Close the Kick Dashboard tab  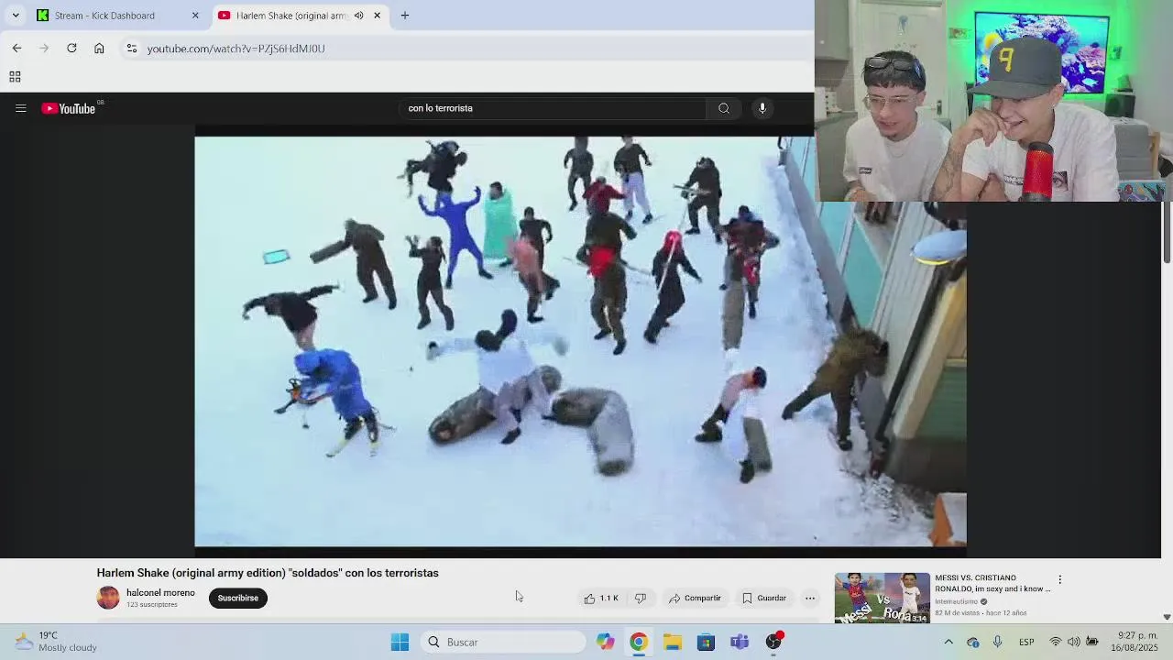195,16
